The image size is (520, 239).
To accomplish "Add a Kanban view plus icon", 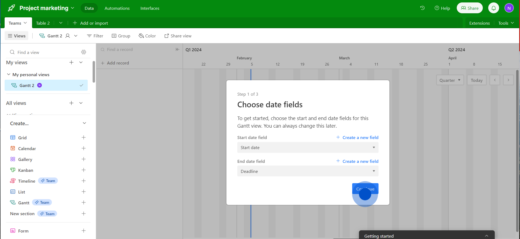I will click(84, 170).
